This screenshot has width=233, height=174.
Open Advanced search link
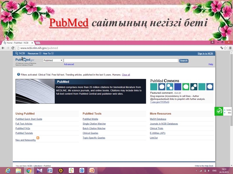click(69, 64)
